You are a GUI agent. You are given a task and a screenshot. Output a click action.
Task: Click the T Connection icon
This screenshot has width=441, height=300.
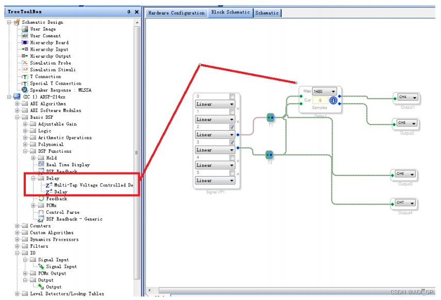click(25, 76)
